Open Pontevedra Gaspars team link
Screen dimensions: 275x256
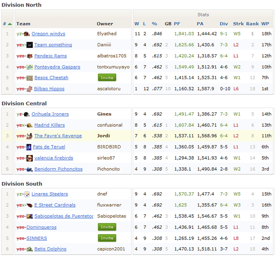click(57, 67)
